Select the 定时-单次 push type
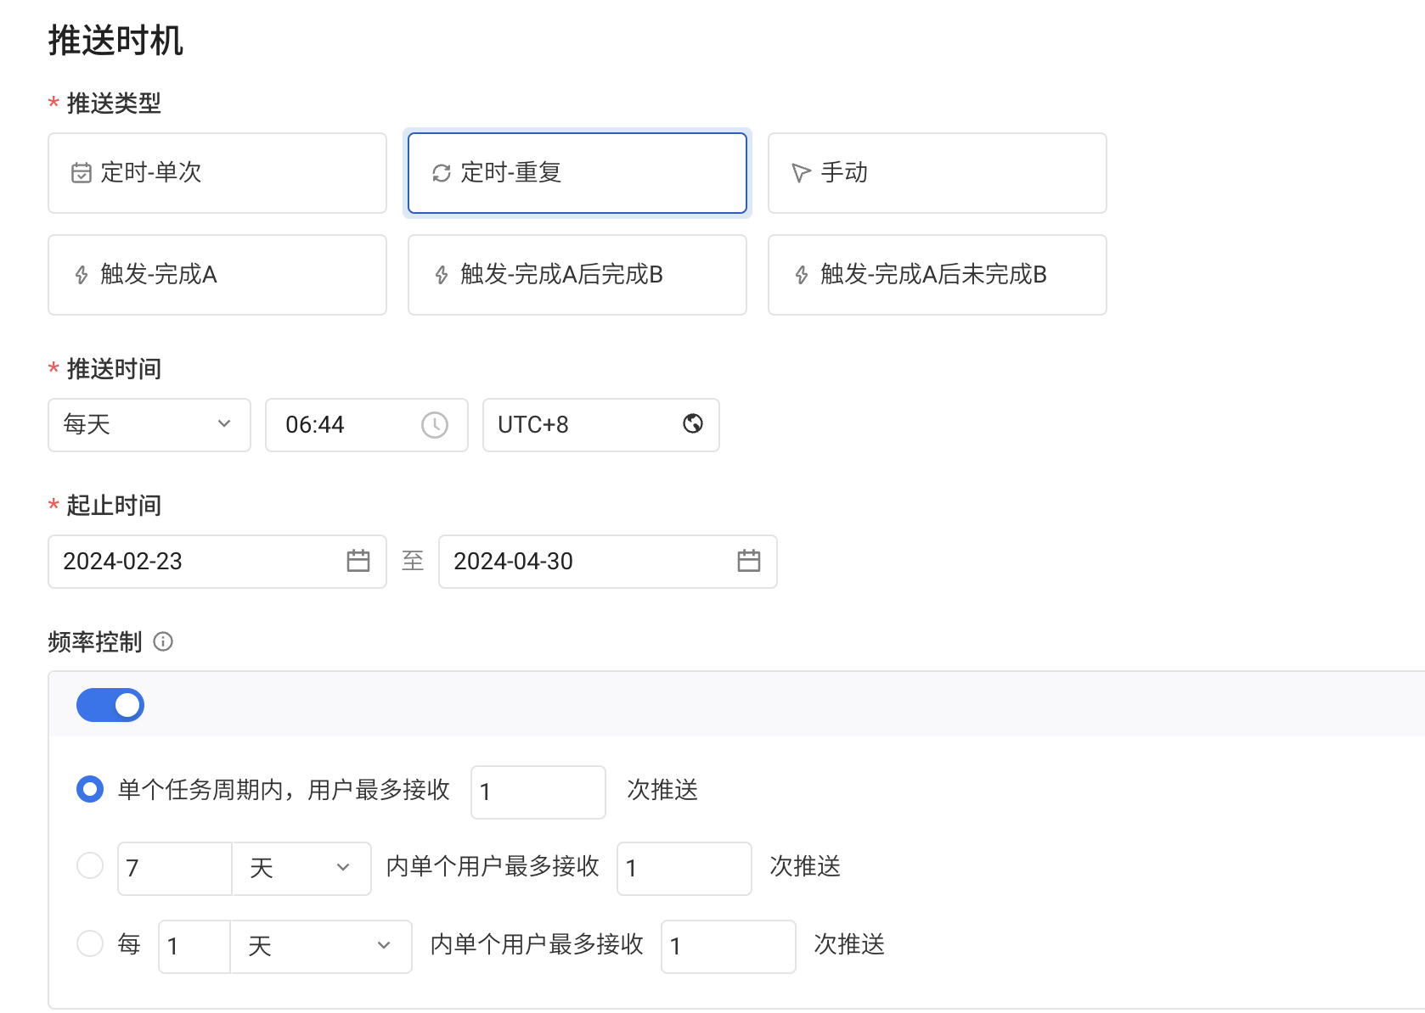Viewport: 1425px width, 1013px height. click(x=217, y=173)
